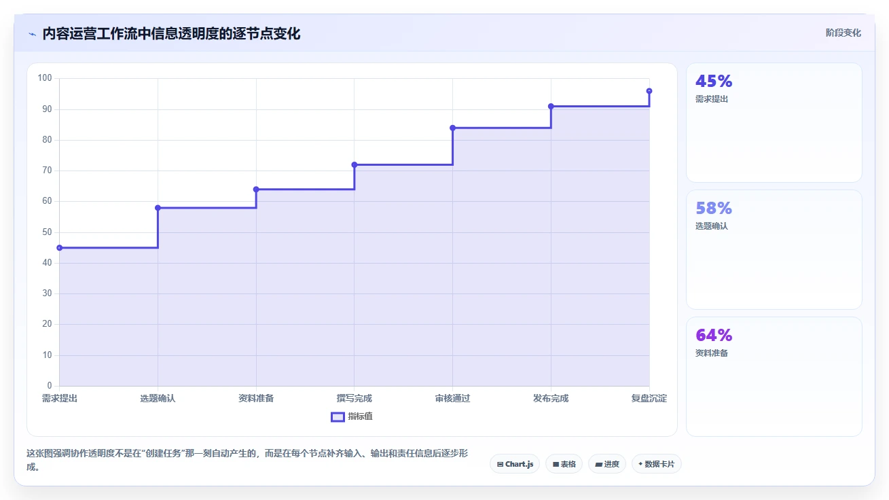Click the x-axis label 需求提出
The image size is (889, 500).
(x=60, y=398)
